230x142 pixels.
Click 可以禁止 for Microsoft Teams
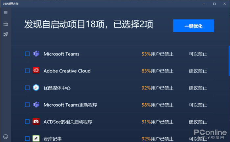[x=198, y=54]
